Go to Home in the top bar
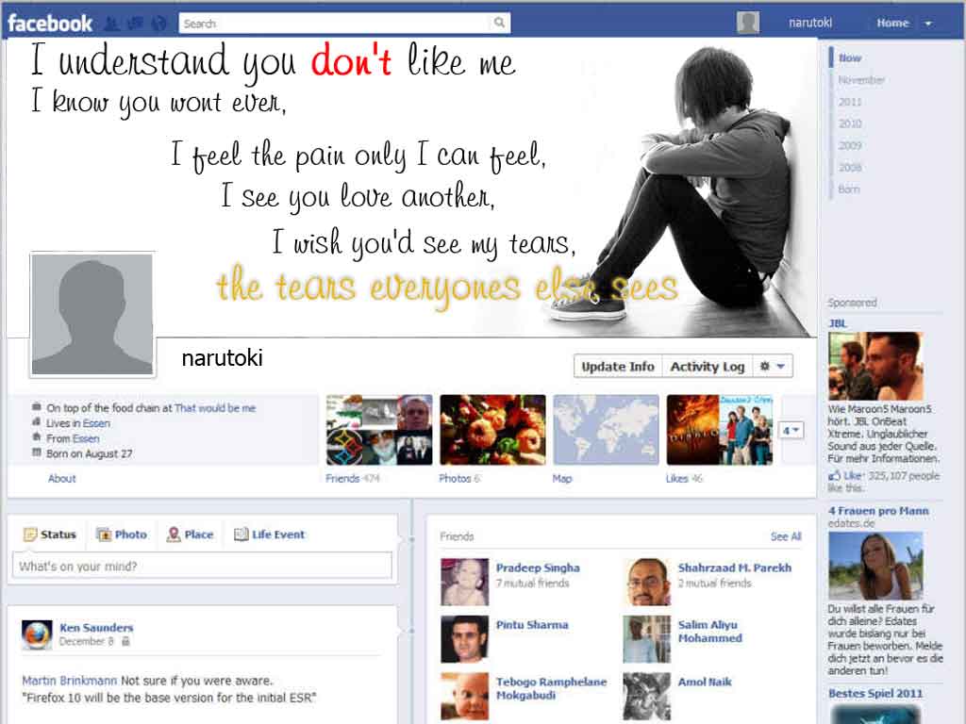 coord(892,23)
